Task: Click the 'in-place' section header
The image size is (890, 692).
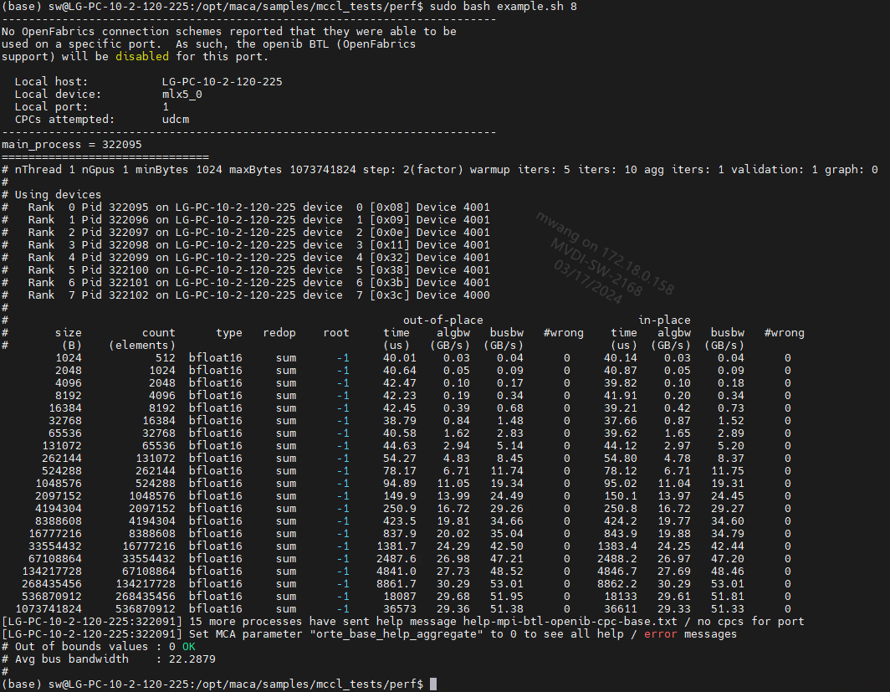Action: 664,320
